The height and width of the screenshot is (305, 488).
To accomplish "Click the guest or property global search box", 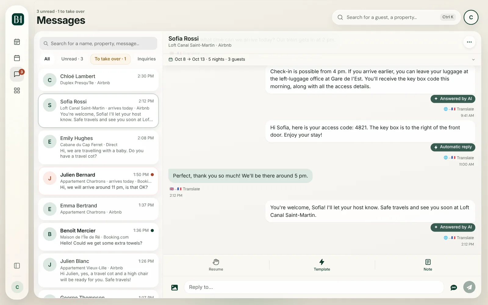I will click(396, 17).
